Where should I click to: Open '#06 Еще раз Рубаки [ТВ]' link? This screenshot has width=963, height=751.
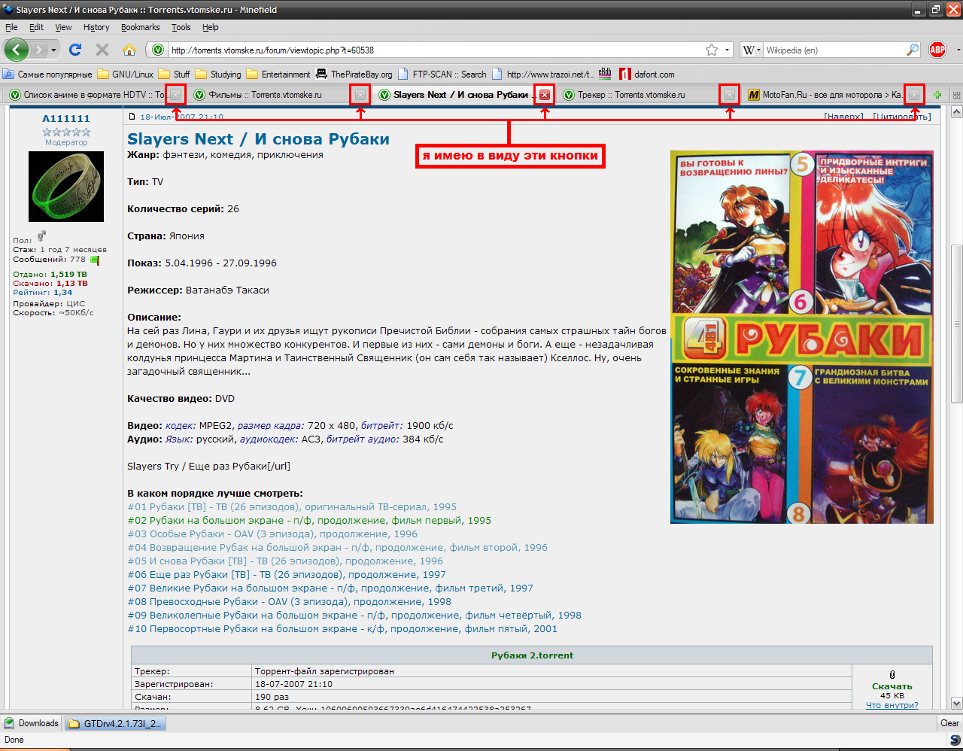287,574
